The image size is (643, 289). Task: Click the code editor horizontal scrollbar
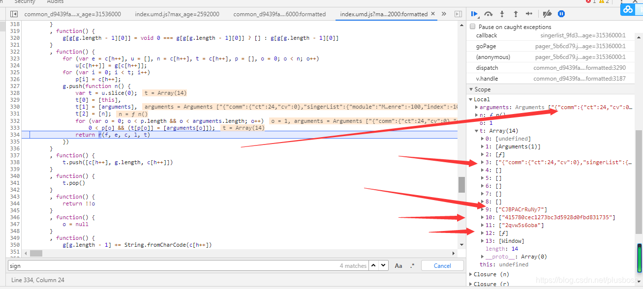click(x=35, y=253)
